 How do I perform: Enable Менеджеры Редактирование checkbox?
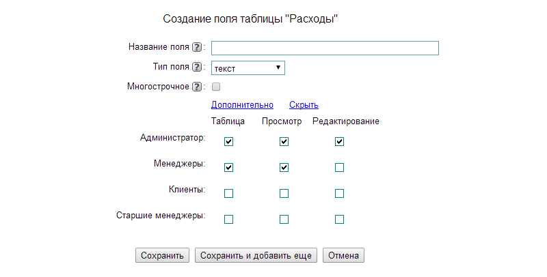click(x=339, y=168)
